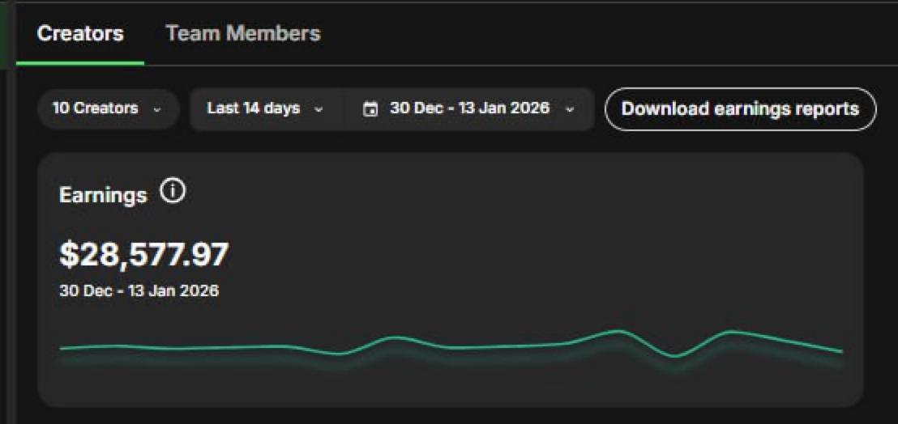Open the 10 Creators filter dropdown

tap(107, 108)
